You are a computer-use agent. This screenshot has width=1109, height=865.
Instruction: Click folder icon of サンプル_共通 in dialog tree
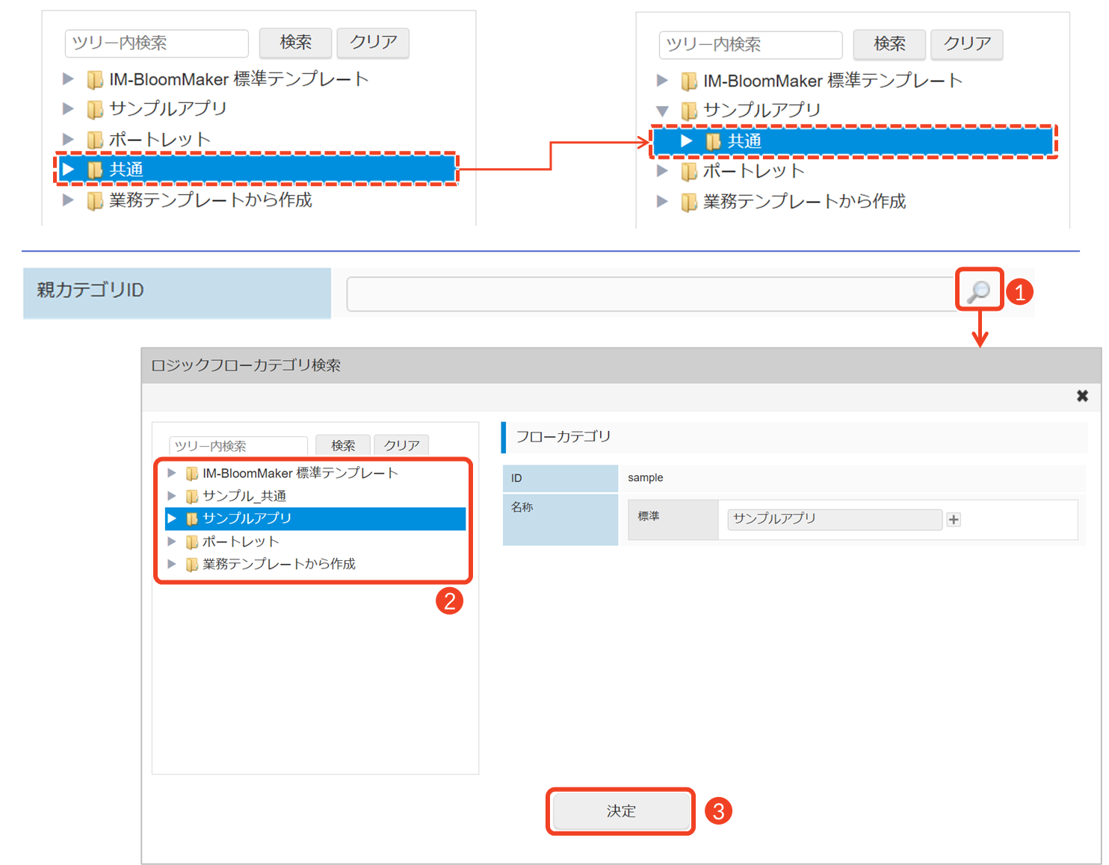[x=192, y=496]
